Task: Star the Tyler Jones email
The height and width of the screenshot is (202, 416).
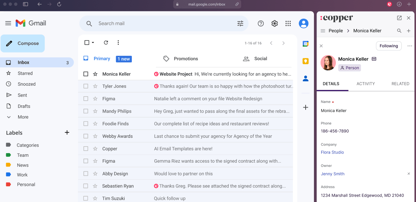Action: 95,86
